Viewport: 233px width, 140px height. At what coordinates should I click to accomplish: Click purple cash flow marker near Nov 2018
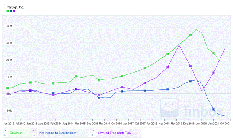coord(167,67)
